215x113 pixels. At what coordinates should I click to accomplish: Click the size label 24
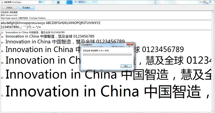click(2, 43)
